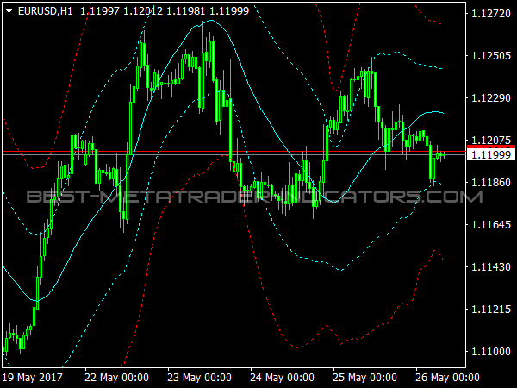Click the 1.11430 price scale label
Viewport: 517px width, 388px height.
click(491, 267)
